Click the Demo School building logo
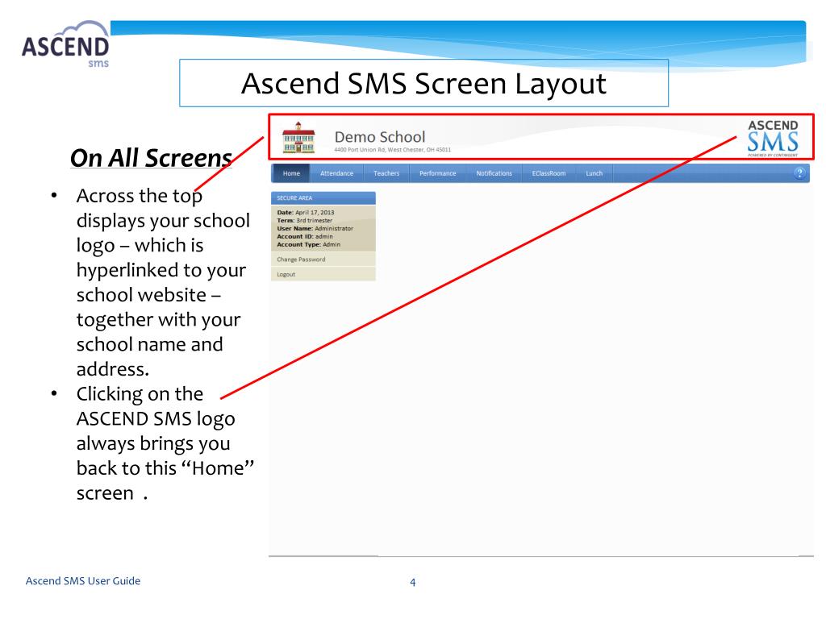The image size is (826, 619). (x=298, y=138)
